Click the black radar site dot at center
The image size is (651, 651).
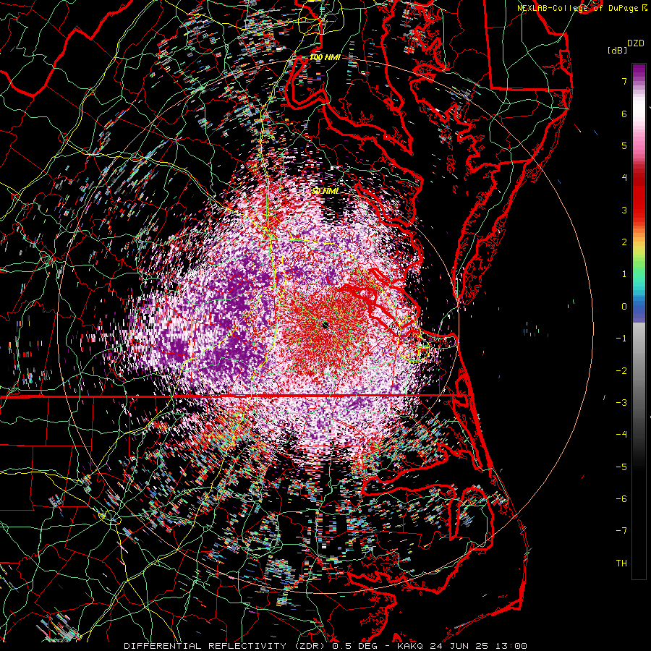coord(325,325)
